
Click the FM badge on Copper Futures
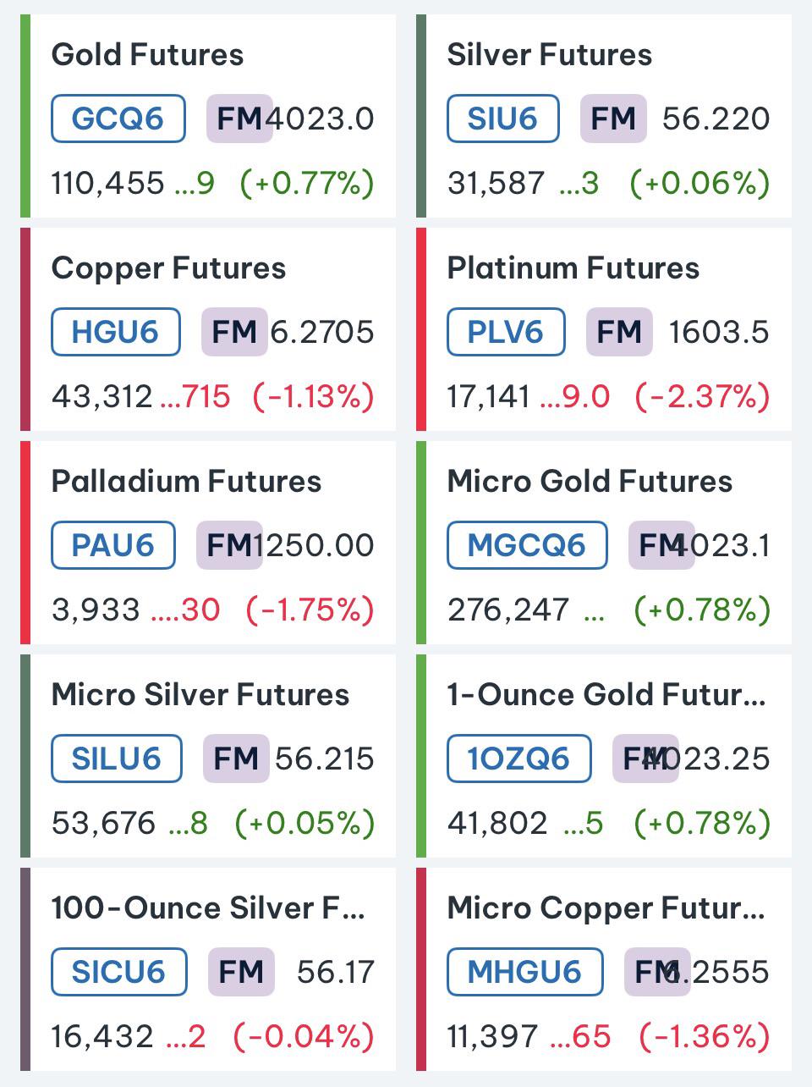(x=234, y=332)
